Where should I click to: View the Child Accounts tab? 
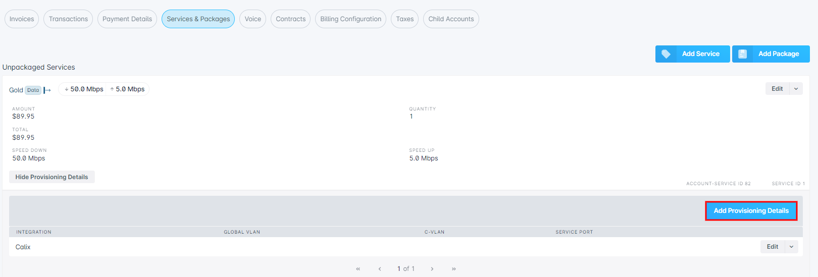click(x=451, y=19)
